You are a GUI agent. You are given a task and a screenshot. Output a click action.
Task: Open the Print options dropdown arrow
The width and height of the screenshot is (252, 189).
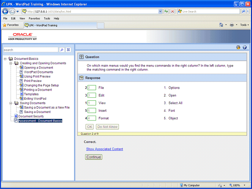click(236, 25)
